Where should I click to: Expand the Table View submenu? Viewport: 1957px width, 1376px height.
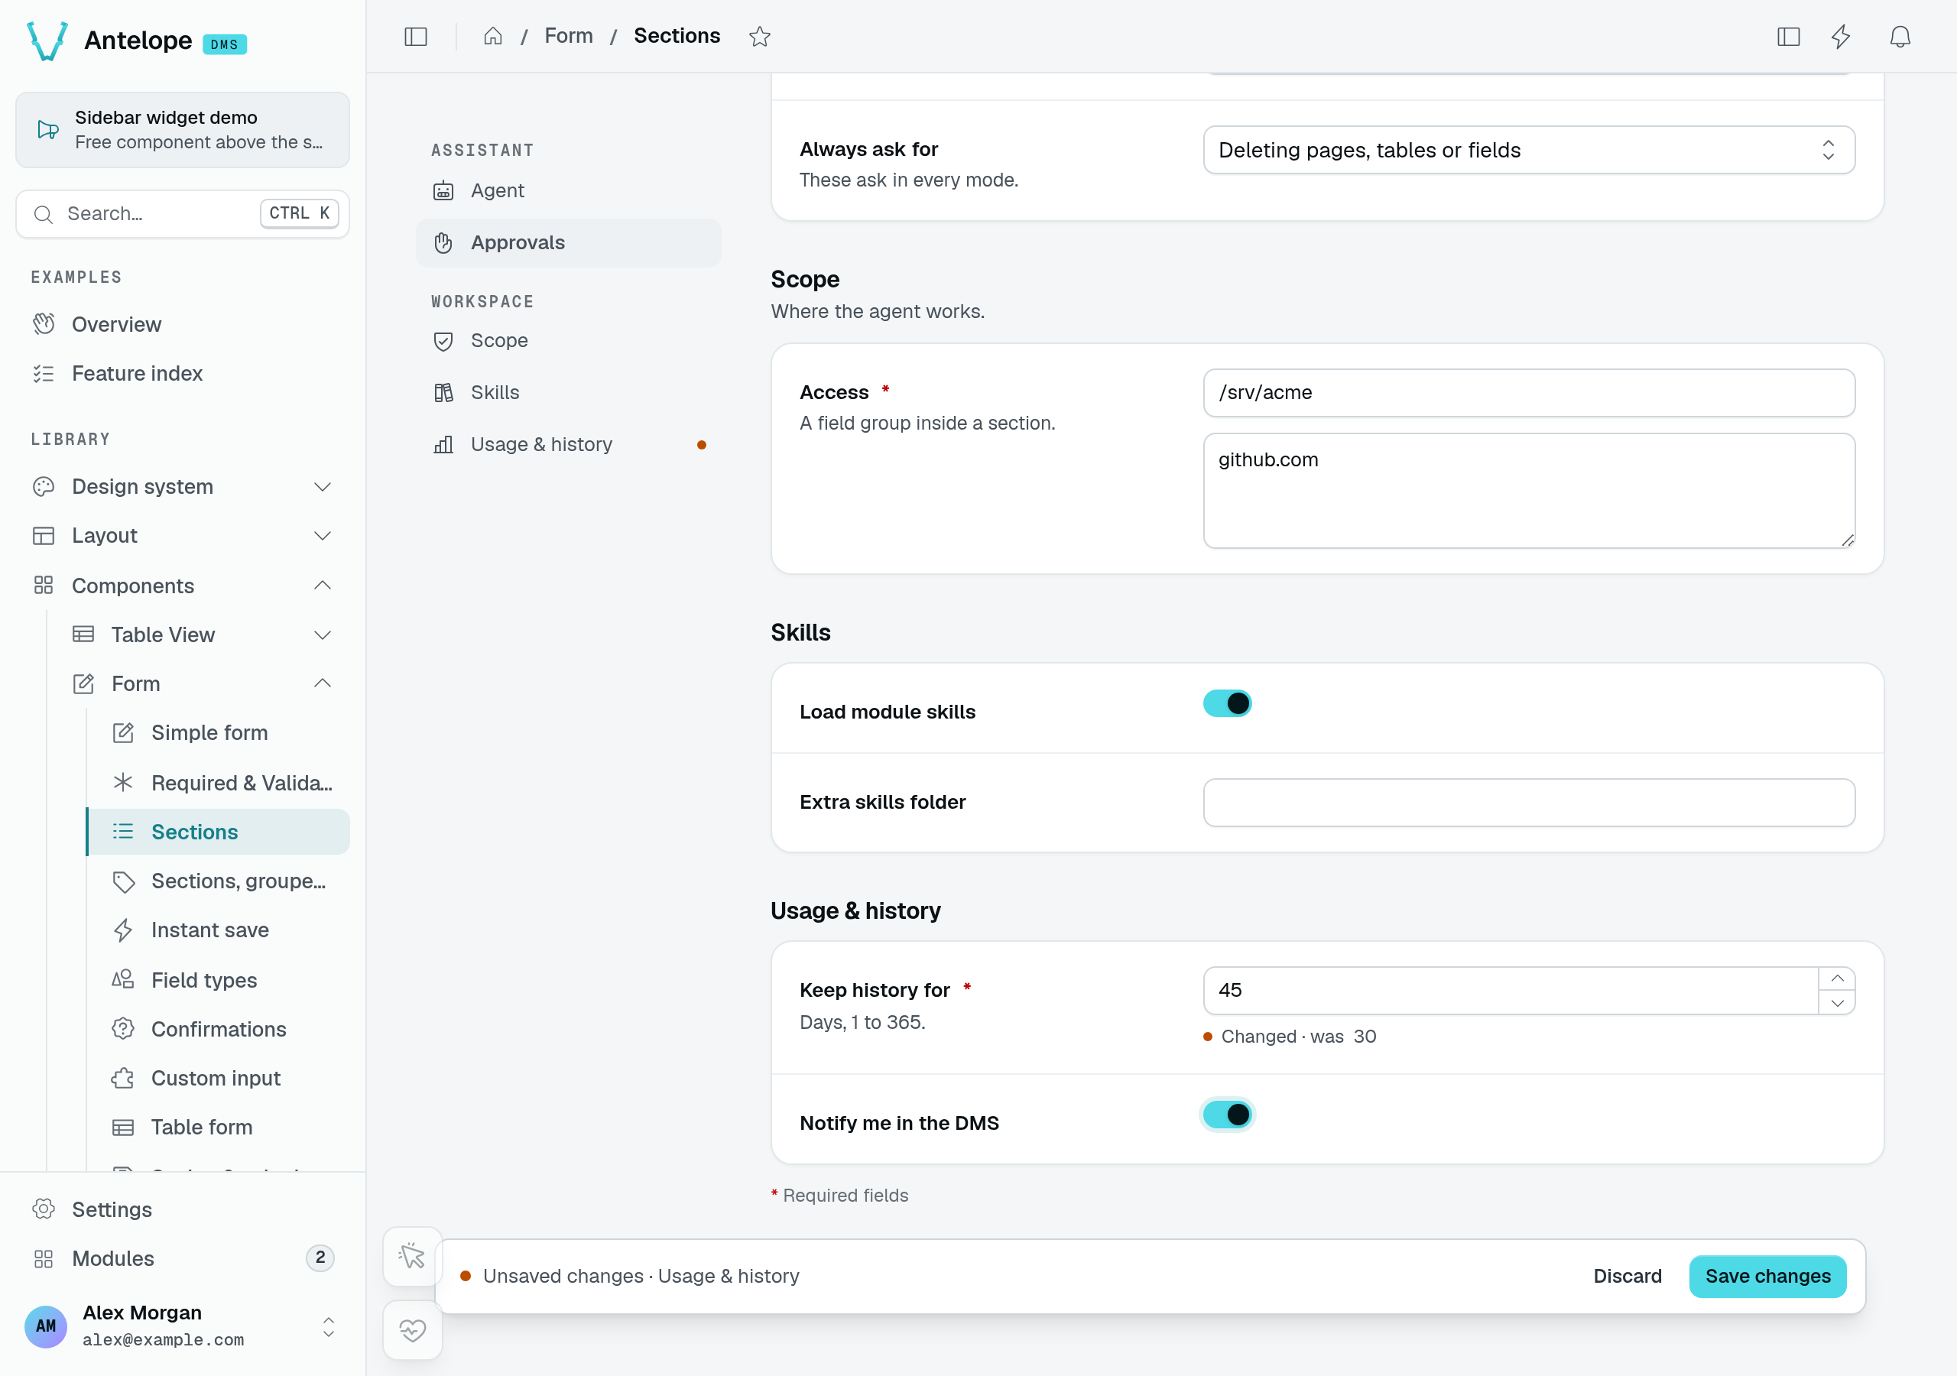point(203,635)
